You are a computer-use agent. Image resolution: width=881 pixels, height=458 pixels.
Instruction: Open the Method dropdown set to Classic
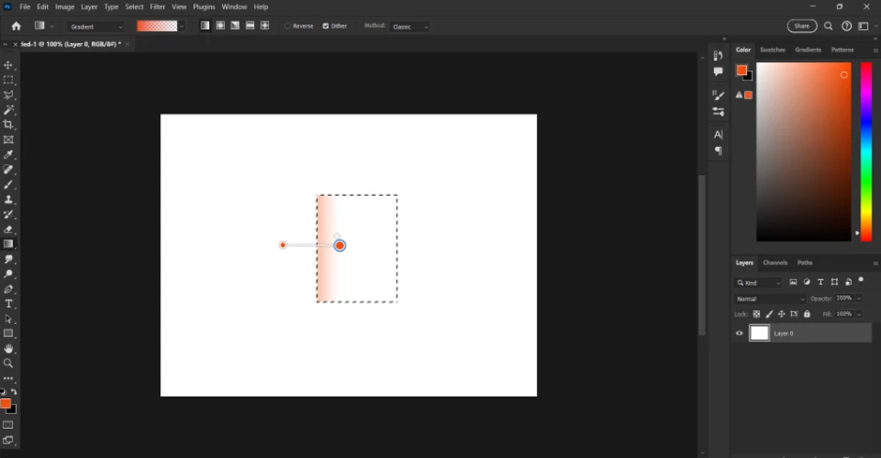tap(409, 26)
